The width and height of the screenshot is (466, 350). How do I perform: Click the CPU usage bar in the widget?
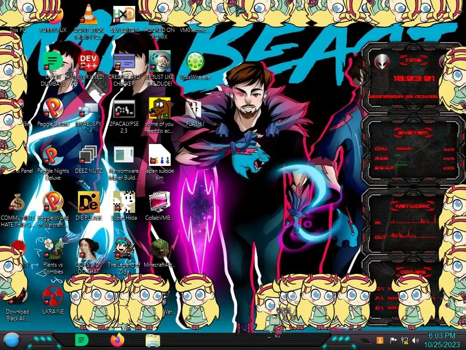(403, 149)
